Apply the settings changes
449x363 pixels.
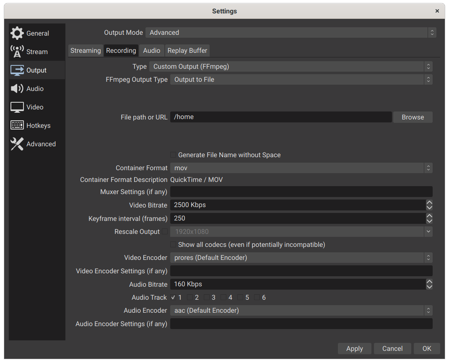355,349
